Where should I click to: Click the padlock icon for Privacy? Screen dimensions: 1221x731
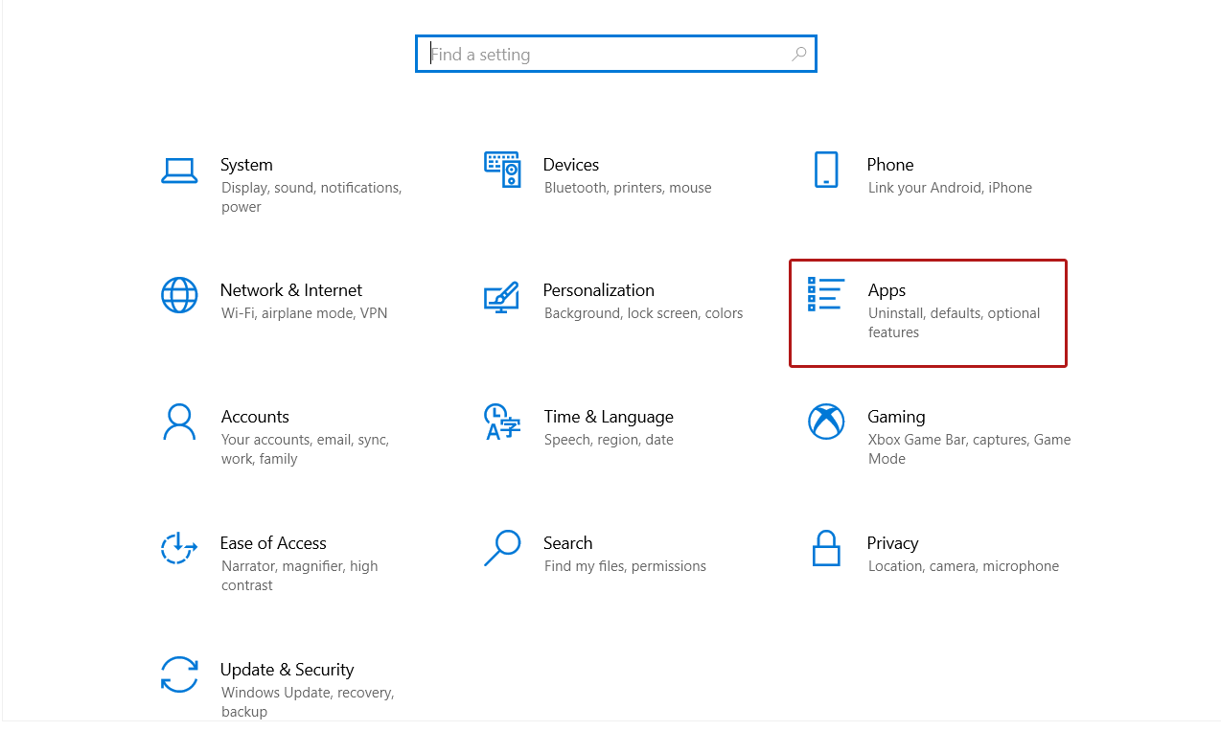pos(825,548)
